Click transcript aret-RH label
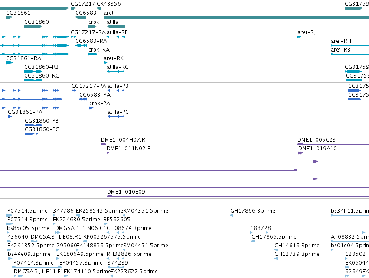Viewport: 369px width, 278px height. tap(341, 41)
